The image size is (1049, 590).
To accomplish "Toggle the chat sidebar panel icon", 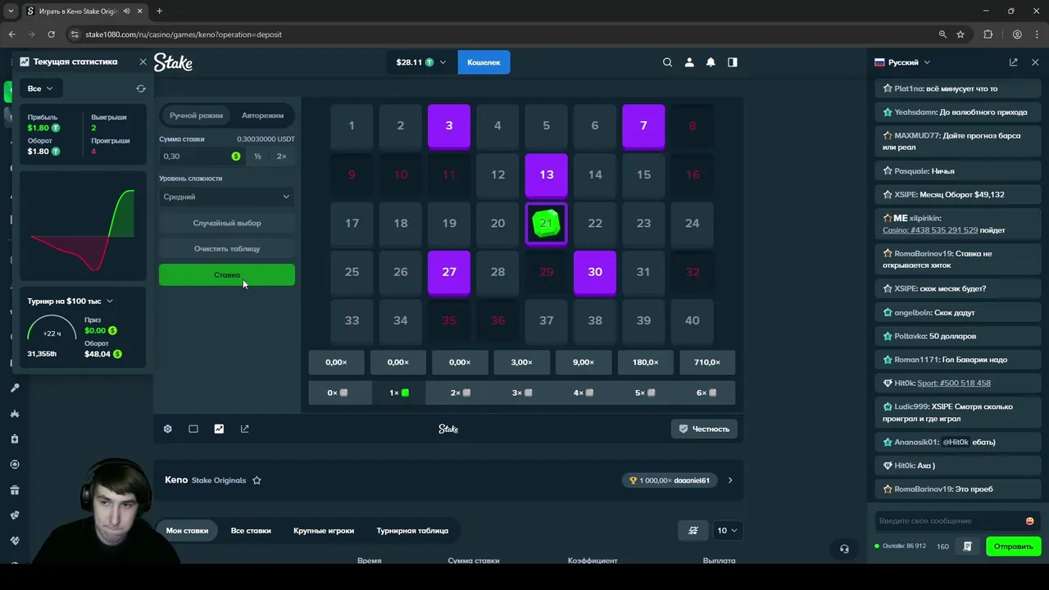I will 733,62.
